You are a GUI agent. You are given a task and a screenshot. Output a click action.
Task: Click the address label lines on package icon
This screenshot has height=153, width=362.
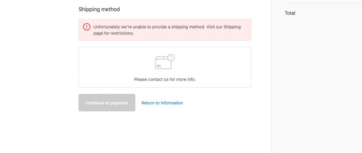pyautogui.click(x=159, y=66)
